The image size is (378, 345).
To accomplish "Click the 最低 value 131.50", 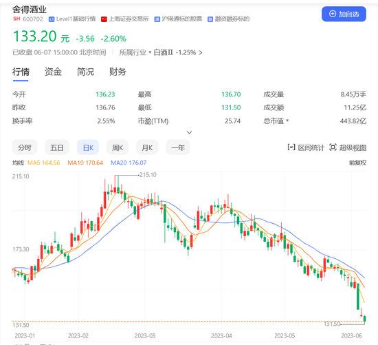I will click(x=231, y=107).
